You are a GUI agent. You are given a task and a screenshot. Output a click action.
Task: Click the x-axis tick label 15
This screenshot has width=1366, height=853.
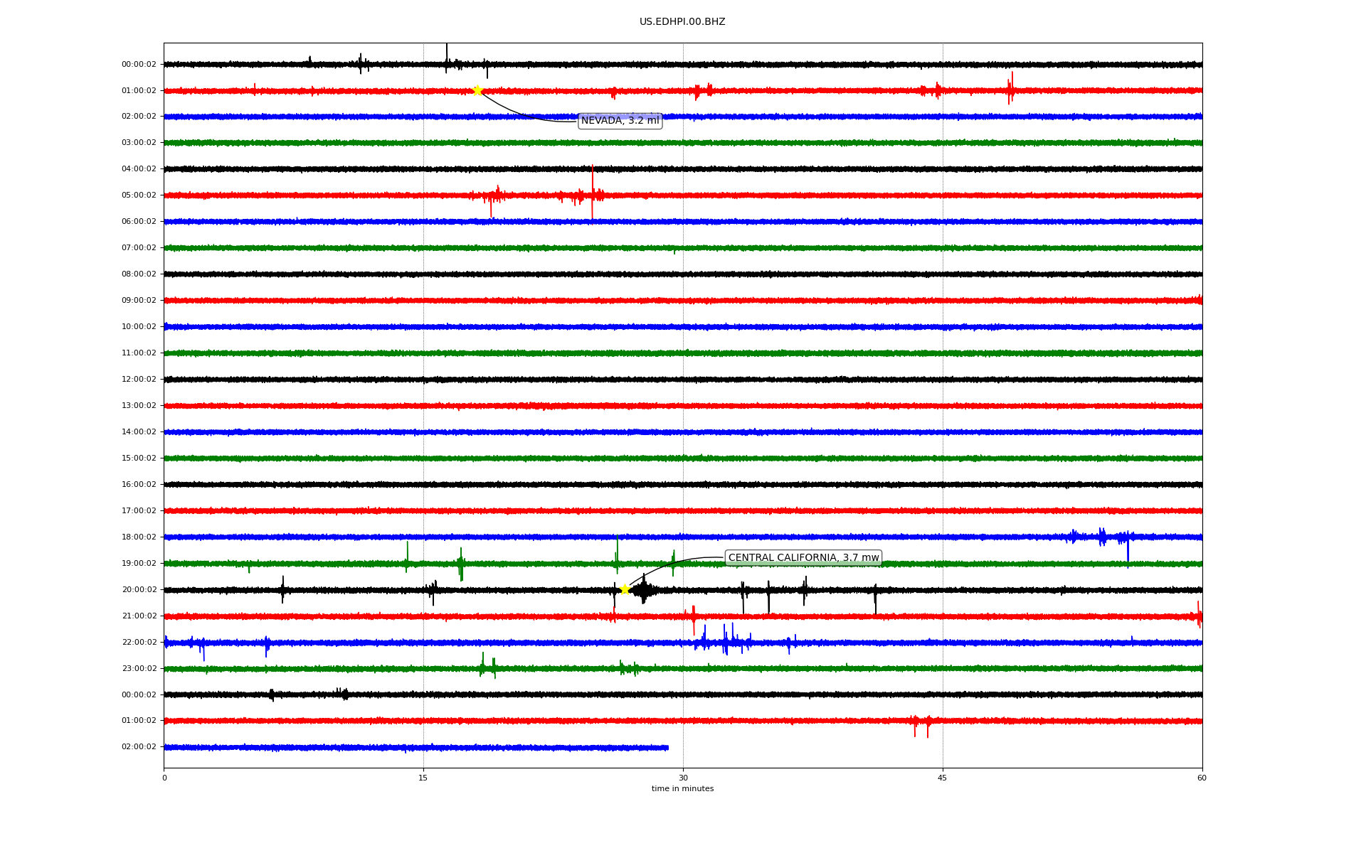tap(423, 778)
